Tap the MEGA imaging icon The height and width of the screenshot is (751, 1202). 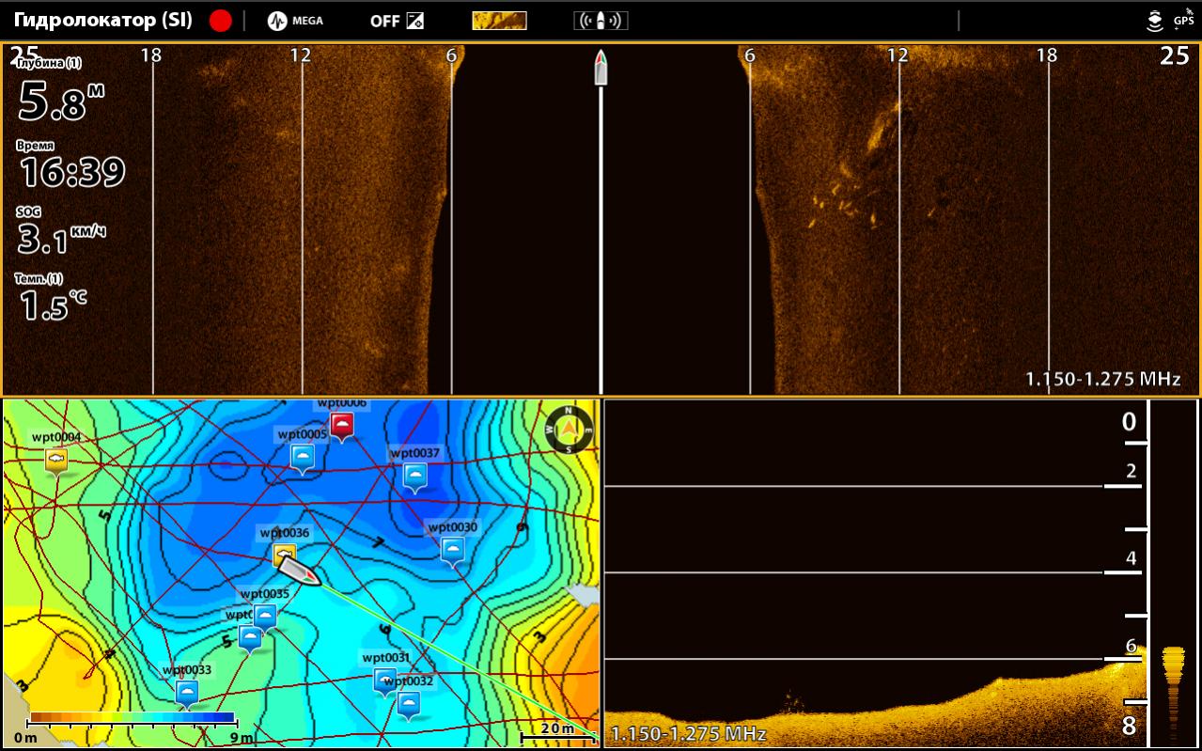295,21
